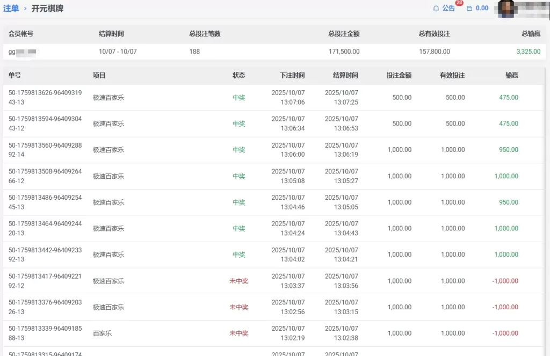The height and width of the screenshot is (356, 550).
Task: Select order row 50-1759813560-9640928892-14
Action: [45, 150]
